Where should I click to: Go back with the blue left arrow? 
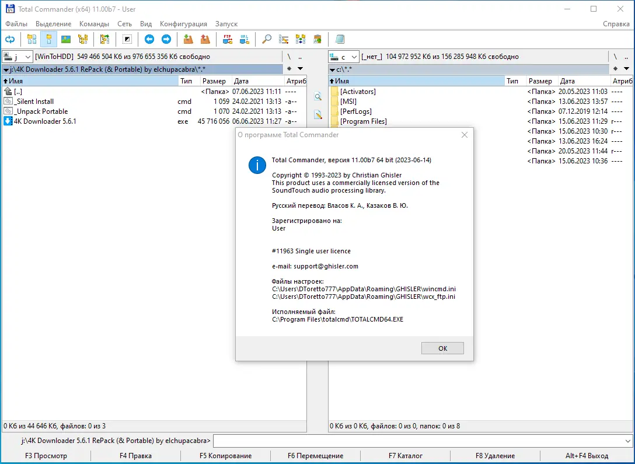click(x=149, y=39)
